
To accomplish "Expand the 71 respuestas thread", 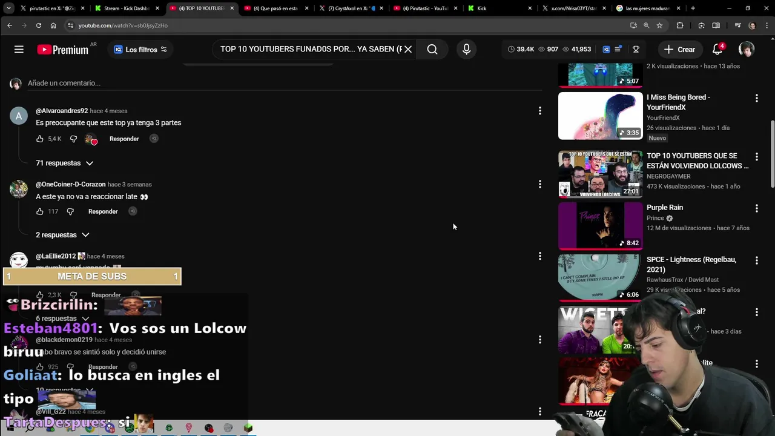I will pyautogui.click(x=64, y=163).
